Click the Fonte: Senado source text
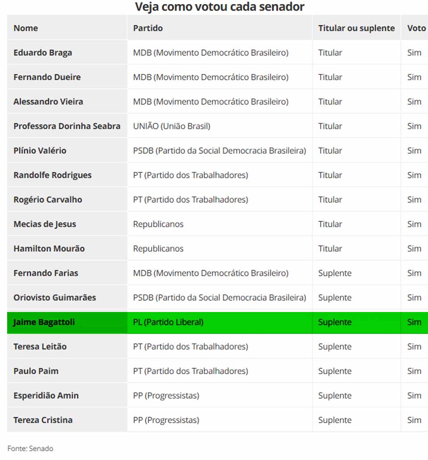The image size is (428, 460). 30,448
